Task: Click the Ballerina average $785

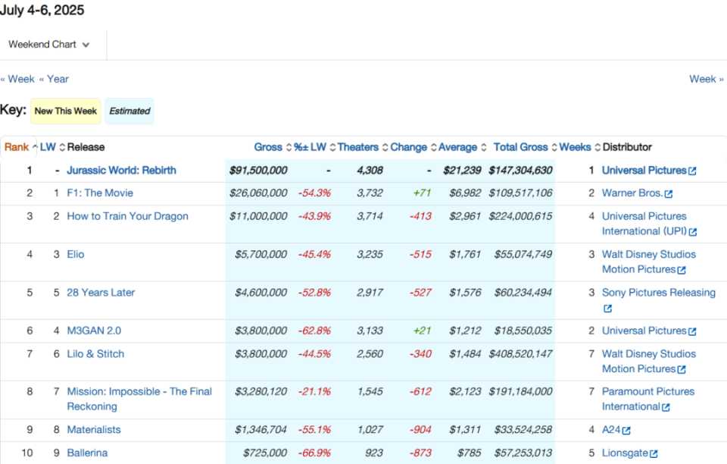Action: (x=470, y=453)
